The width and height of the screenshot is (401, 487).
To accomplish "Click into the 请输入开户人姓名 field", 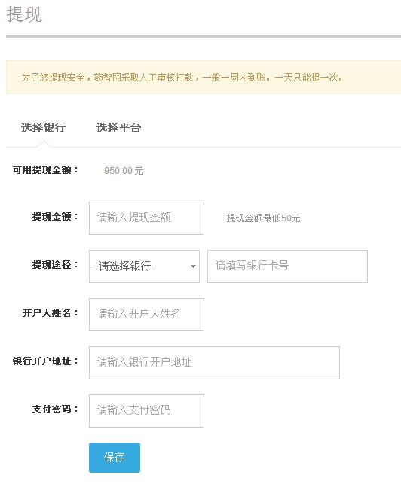I will pos(146,315).
